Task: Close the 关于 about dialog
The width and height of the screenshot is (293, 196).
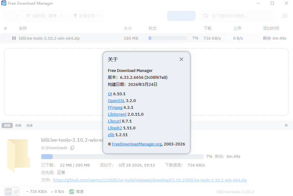Action: coord(181,59)
